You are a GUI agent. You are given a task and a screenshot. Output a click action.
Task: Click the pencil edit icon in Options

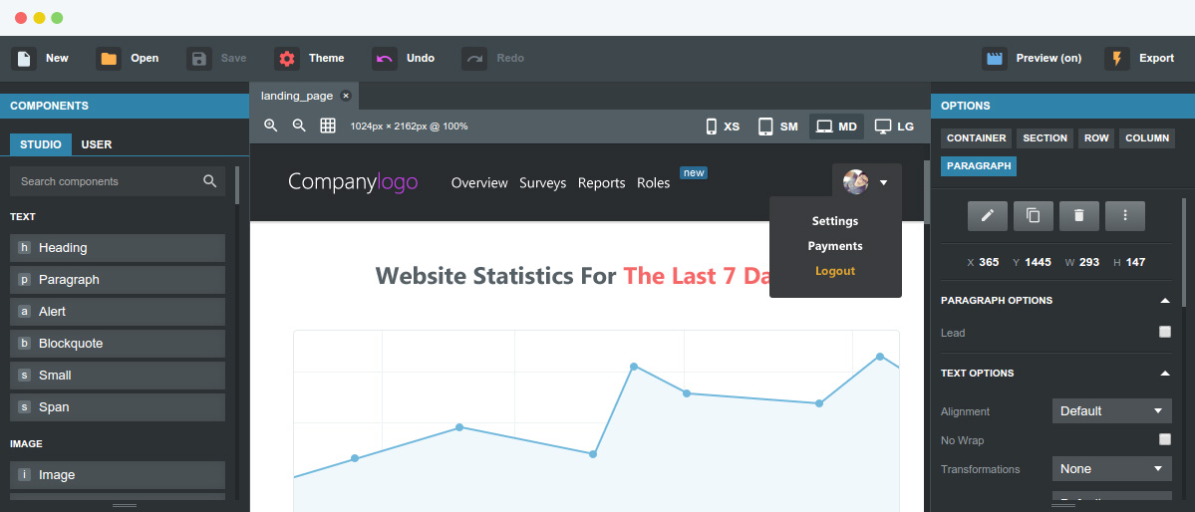tap(988, 215)
